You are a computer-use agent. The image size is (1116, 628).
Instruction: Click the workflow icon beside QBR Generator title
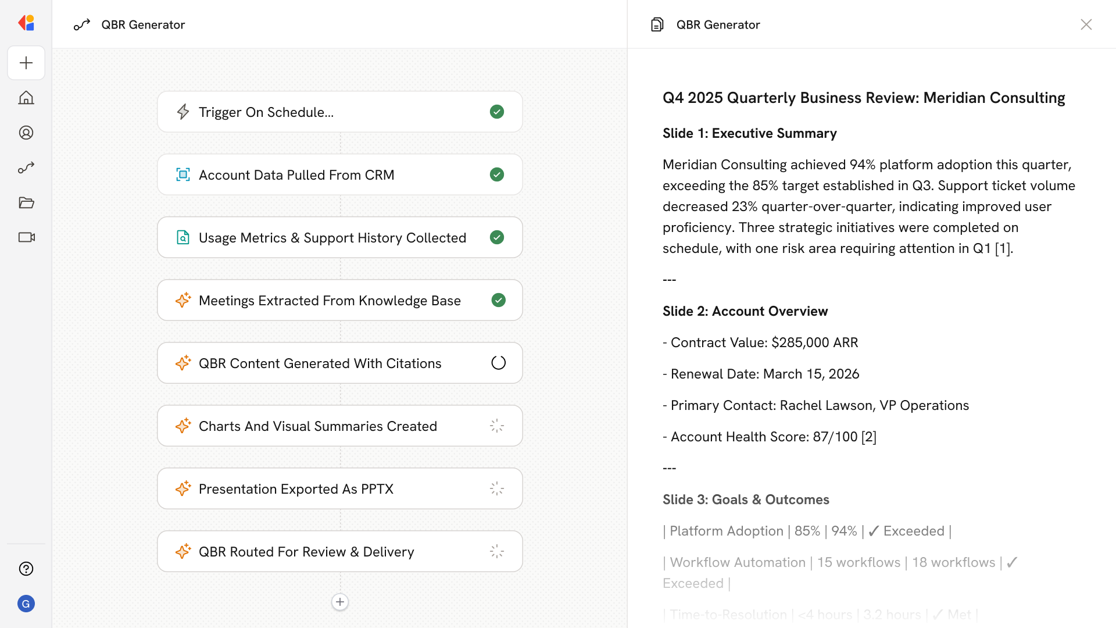[82, 24]
